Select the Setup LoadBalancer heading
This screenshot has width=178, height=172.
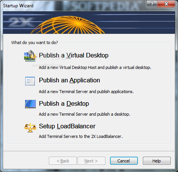tap(67, 126)
